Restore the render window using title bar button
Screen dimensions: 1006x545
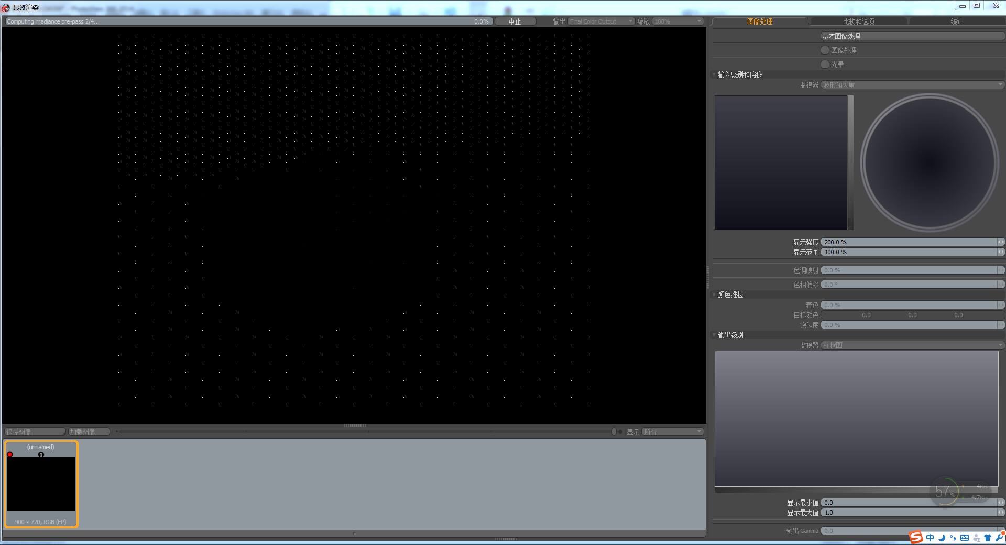[977, 5]
